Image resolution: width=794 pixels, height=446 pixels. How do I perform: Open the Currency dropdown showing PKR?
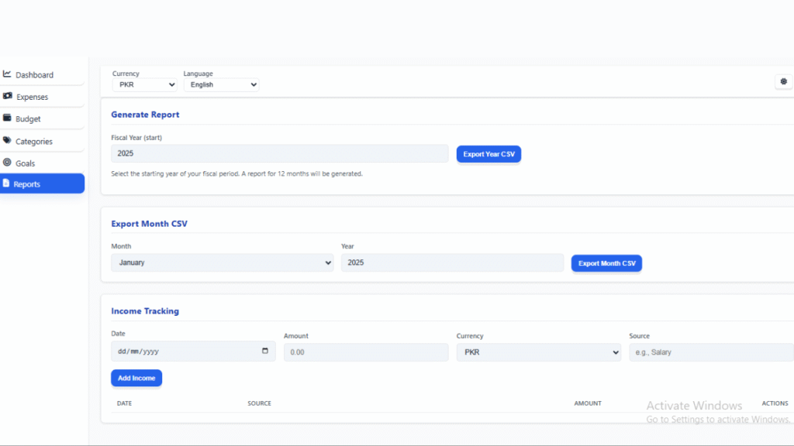point(144,84)
